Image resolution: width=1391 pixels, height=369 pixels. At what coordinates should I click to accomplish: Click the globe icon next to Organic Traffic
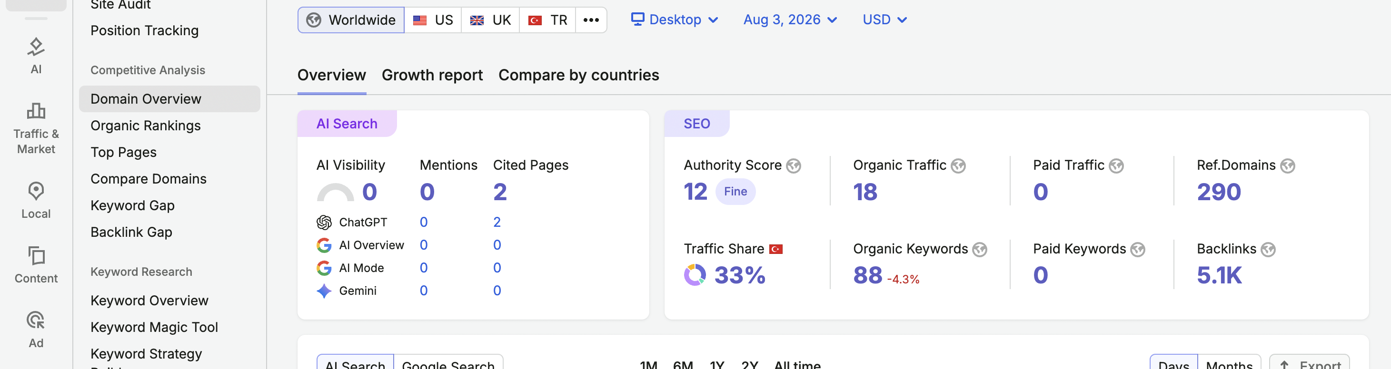pyautogui.click(x=958, y=165)
